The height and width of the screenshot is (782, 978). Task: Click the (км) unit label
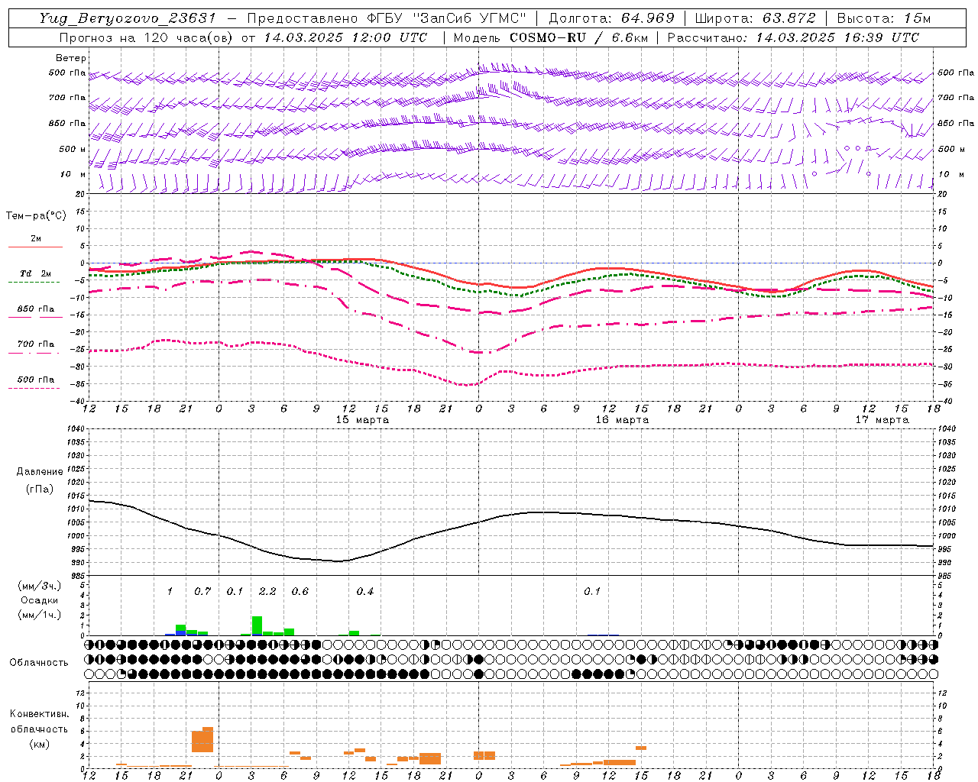pyautogui.click(x=39, y=744)
